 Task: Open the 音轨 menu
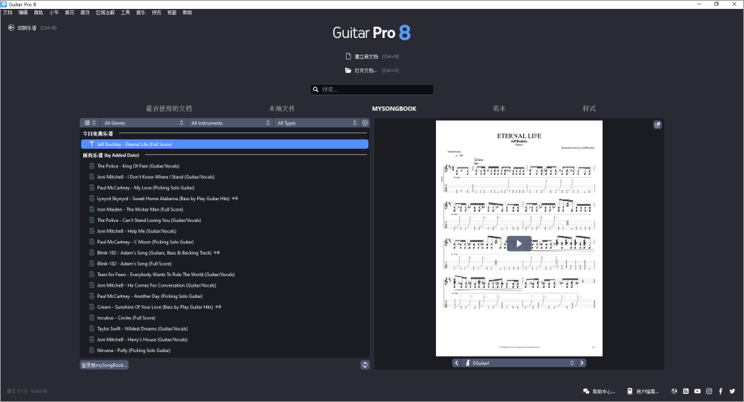pos(39,13)
